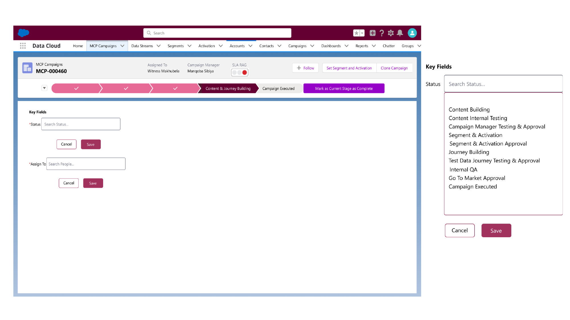Select Campaign Manager Testing & Approval option
This screenshot has height=320, width=570.
pos(497,127)
